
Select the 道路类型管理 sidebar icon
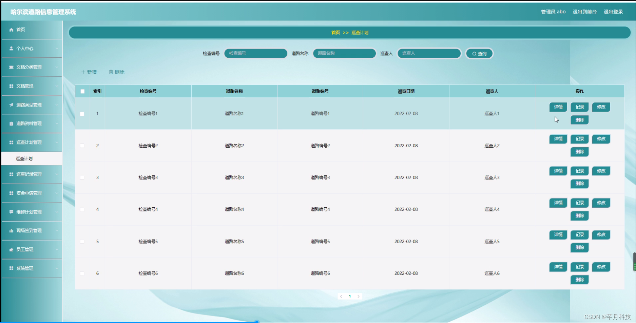(11, 104)
